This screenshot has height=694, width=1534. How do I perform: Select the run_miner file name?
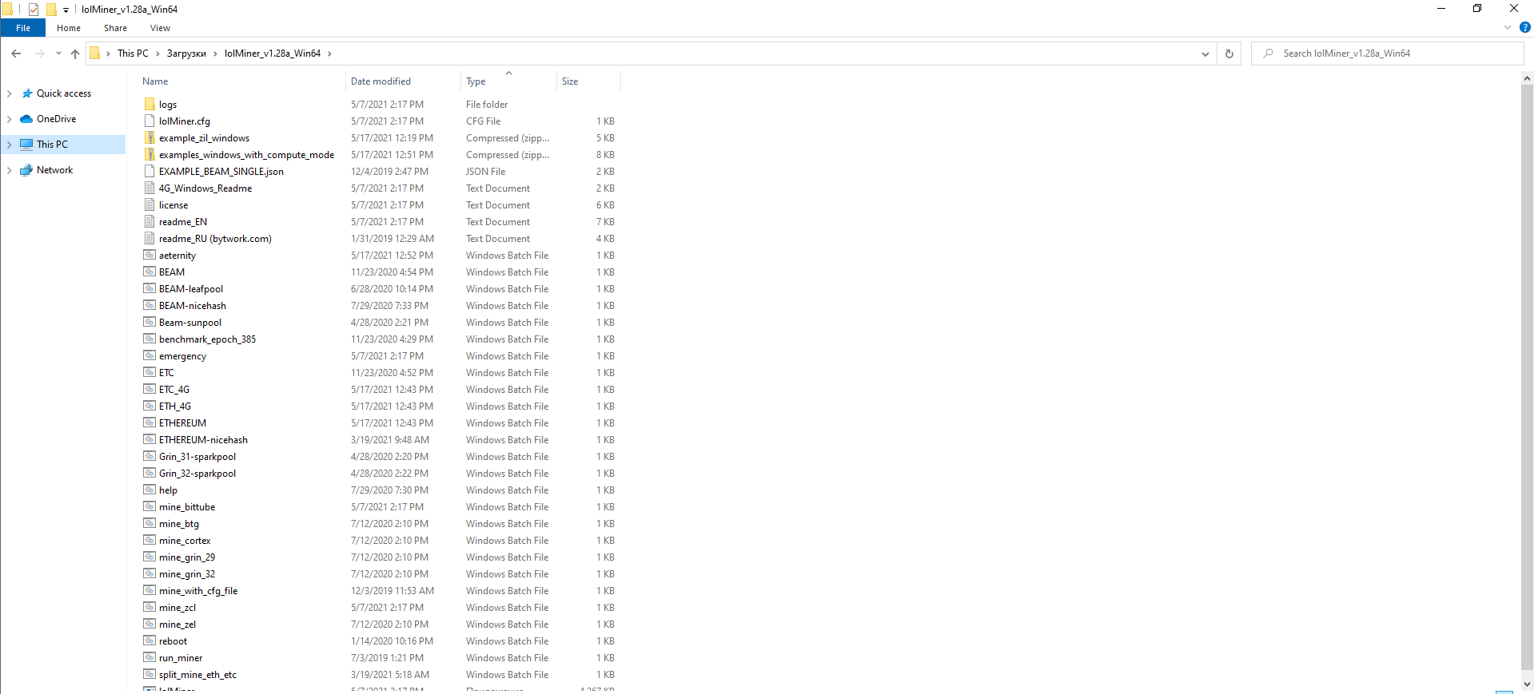tap(181, 658)
